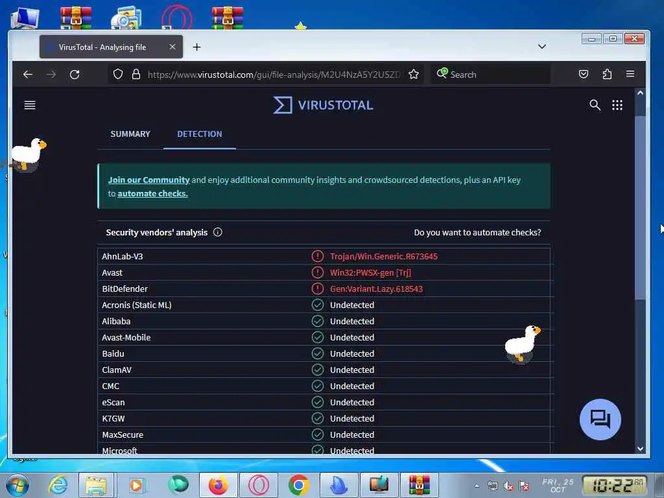
Task: Open Firefox from the taskbar
Action: coord(219,485)
